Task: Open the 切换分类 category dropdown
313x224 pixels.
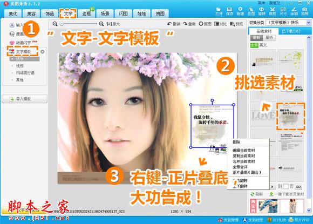Action: (x=289, y=23)
